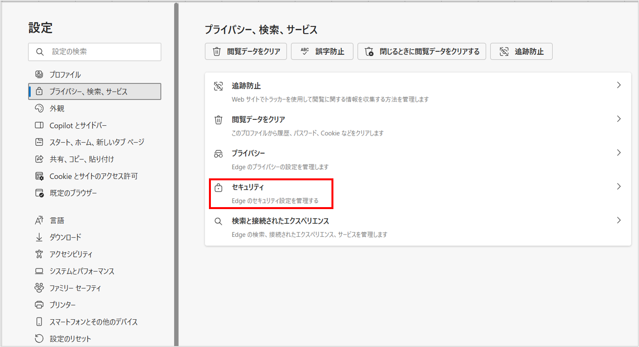Expand 検索と接続されたエクスペリエンス row chevron
The image size is (639, 347).
[x=619, y=220]
